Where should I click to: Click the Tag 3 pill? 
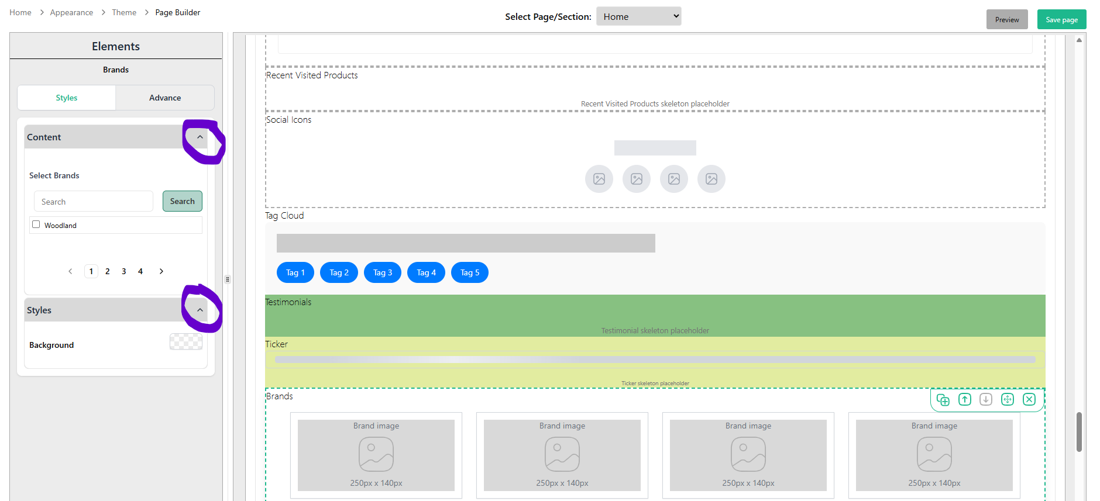[383, 272]
